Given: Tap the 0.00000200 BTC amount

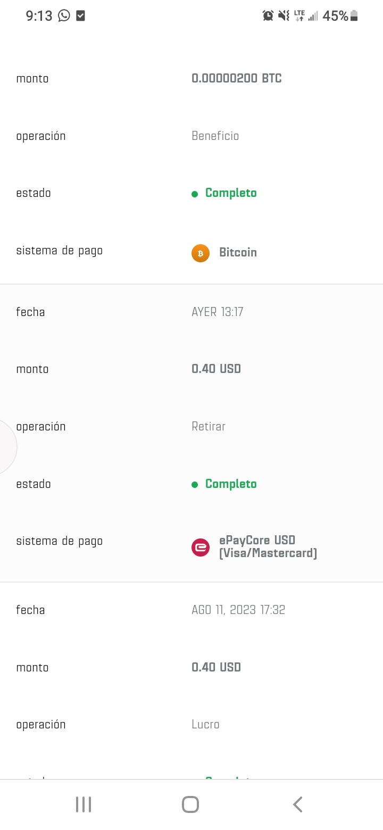Looking at the screenshot, I should point(237,79).
